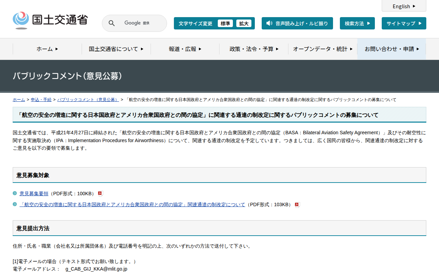Click the bullet icon beside 意見募集要領
The height and width of the screenshot is (274, 439).
pos(15,193)
